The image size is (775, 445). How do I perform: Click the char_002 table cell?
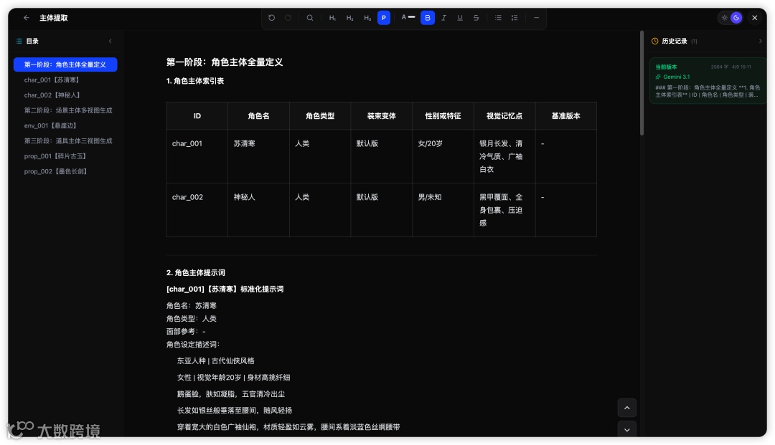(197, 210)
